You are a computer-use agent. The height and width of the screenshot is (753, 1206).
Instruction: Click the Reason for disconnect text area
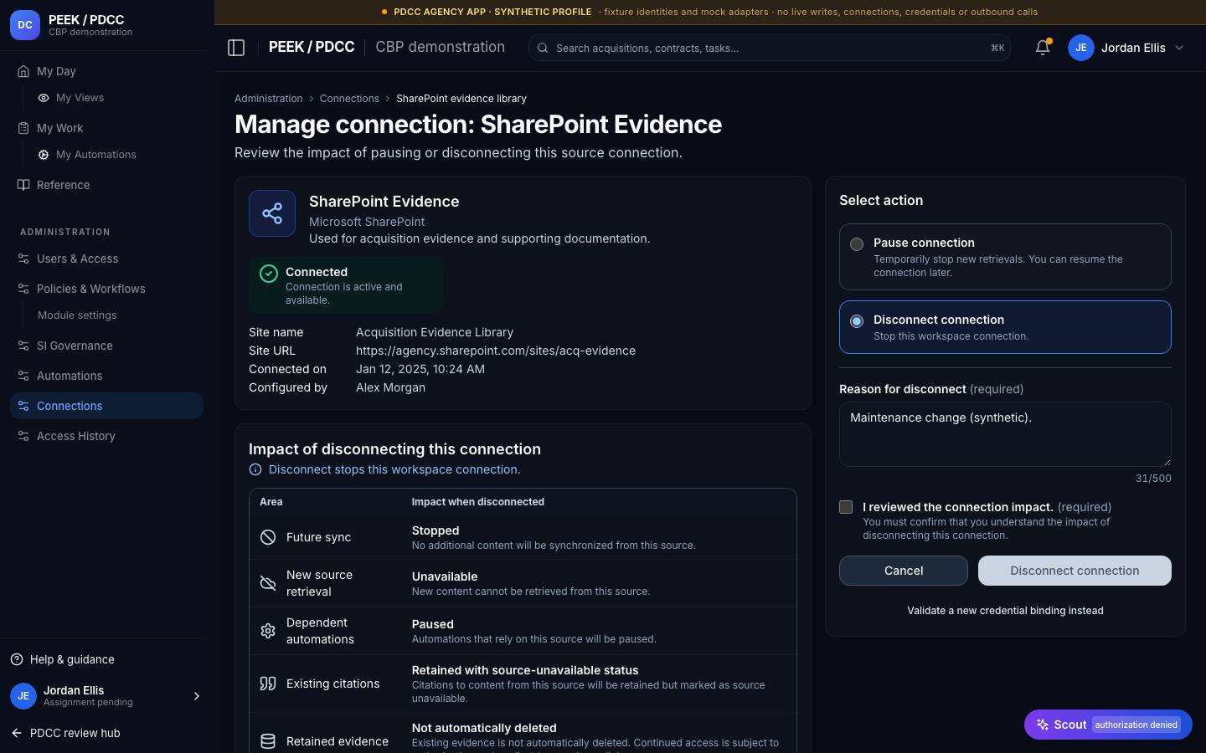pyautogui.click(x=1005, y=434)
